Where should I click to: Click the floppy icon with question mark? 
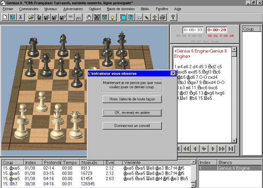pos(62,17)
